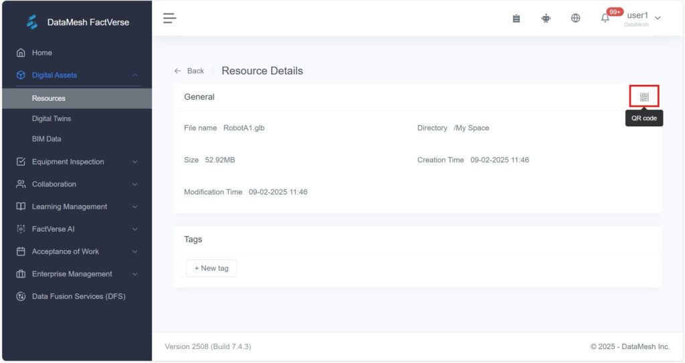Screen dimensions: 685x363
Task: Select Digital Twins in sidebar
Action: (52, 119)
